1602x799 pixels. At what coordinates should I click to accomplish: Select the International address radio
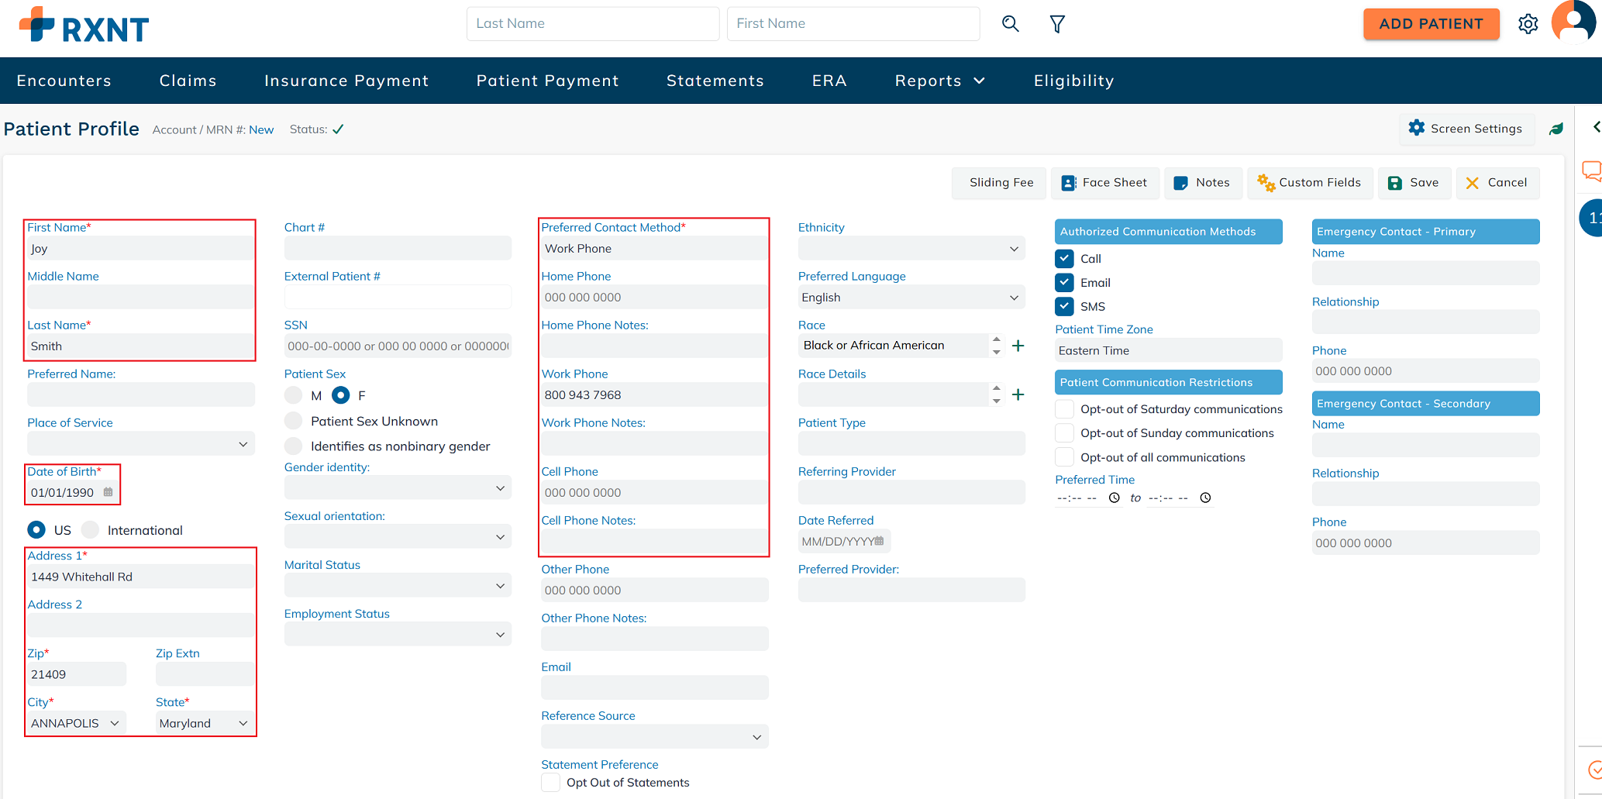point(91,530)
